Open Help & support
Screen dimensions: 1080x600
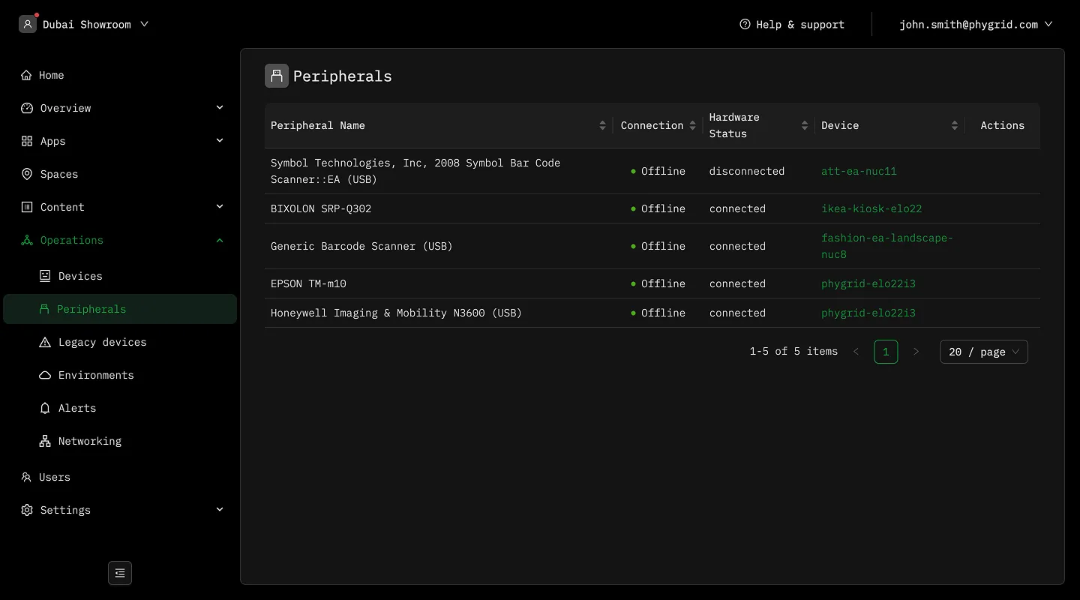click(x=792, y=24)
